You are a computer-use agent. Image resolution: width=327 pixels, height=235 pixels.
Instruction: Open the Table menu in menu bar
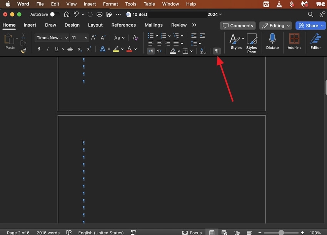[x=149, y=4]
